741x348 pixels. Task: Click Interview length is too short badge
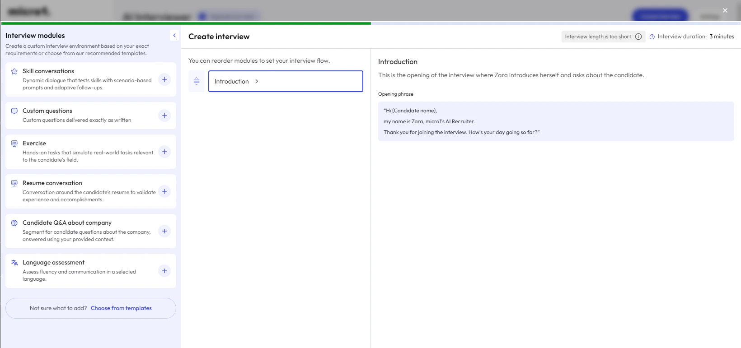coord(603,37)
